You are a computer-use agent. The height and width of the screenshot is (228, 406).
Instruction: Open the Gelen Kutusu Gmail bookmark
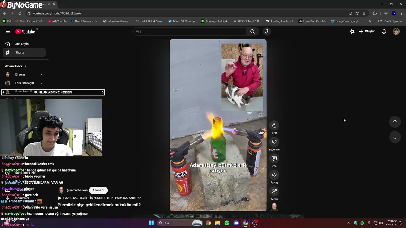coord(29,21)
